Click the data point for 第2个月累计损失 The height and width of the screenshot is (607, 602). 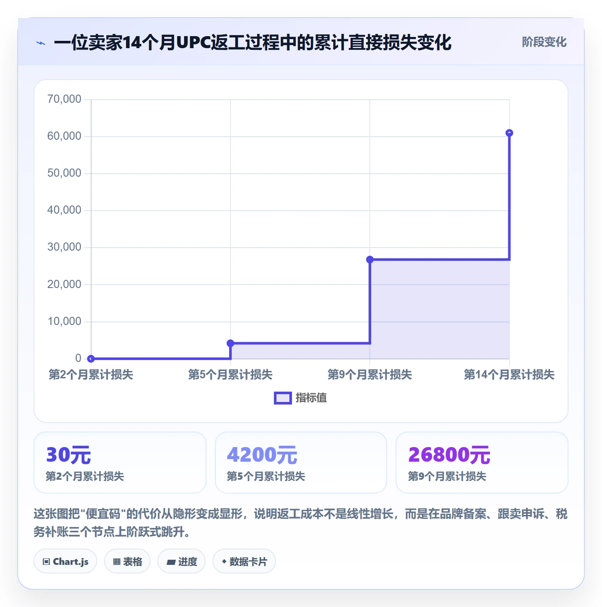tap(91, 359)
